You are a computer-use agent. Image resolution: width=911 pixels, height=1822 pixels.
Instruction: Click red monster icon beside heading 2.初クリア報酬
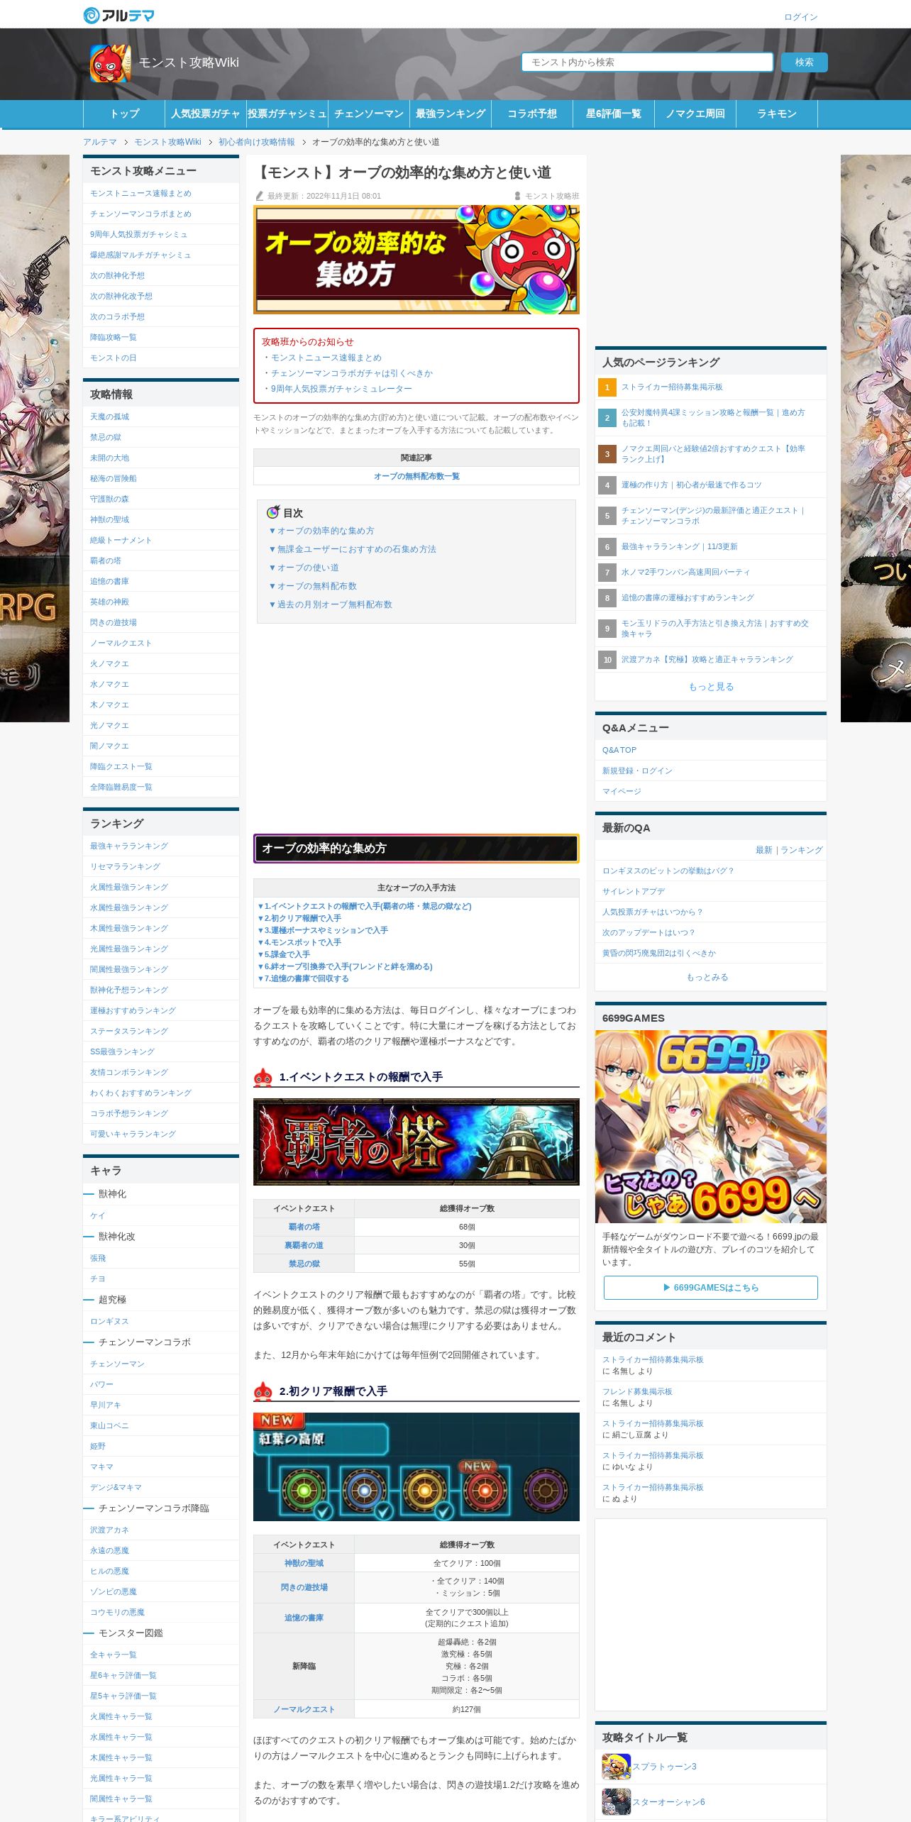(263, 1391)
